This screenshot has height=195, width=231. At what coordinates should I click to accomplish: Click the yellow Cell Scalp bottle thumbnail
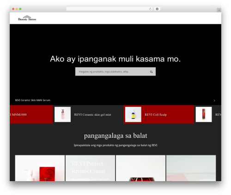click(133, 114)
